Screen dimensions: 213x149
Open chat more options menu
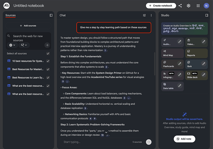pos(151,15)
